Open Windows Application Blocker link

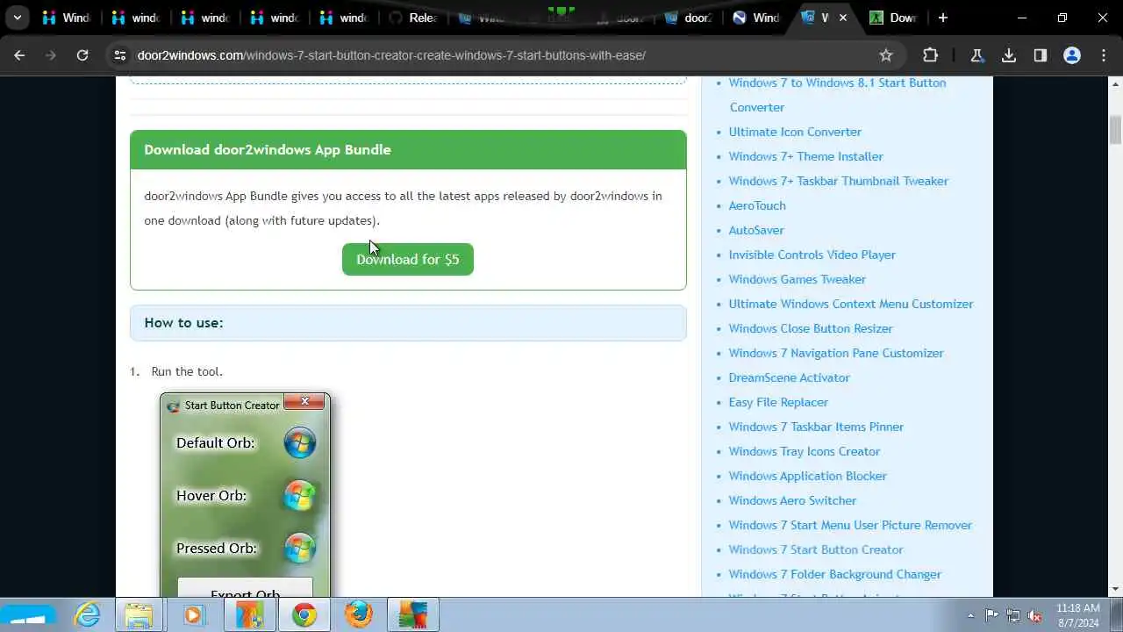pyautogui.click(x=807, y=476)
